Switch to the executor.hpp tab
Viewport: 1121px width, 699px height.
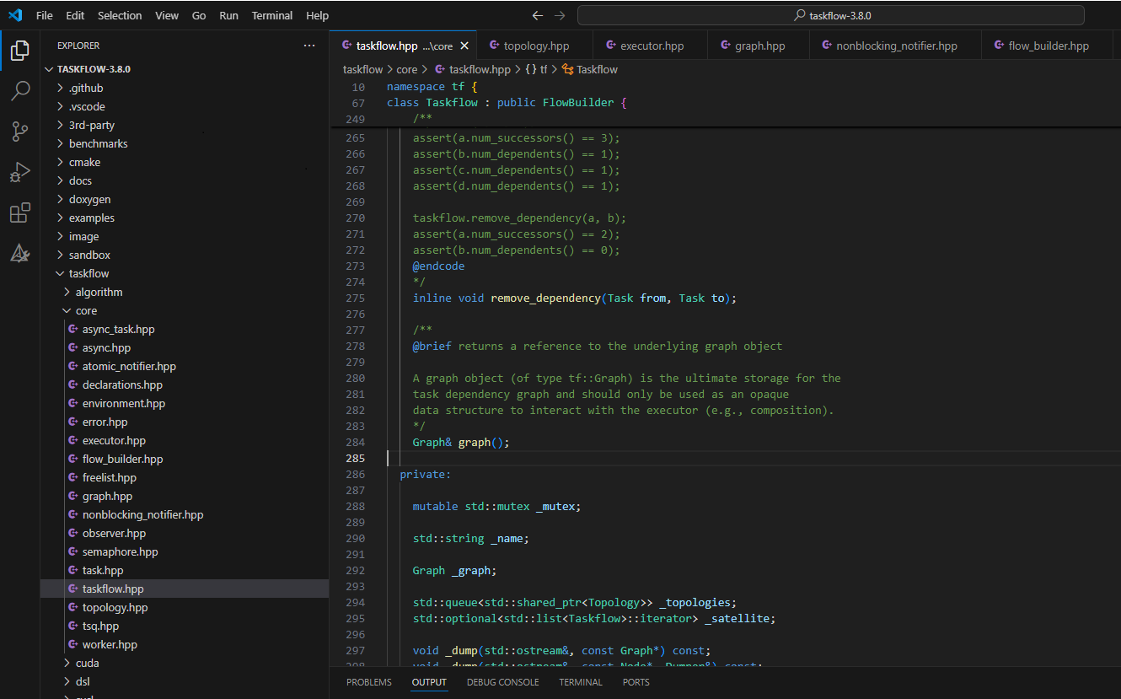coord(651,46)
